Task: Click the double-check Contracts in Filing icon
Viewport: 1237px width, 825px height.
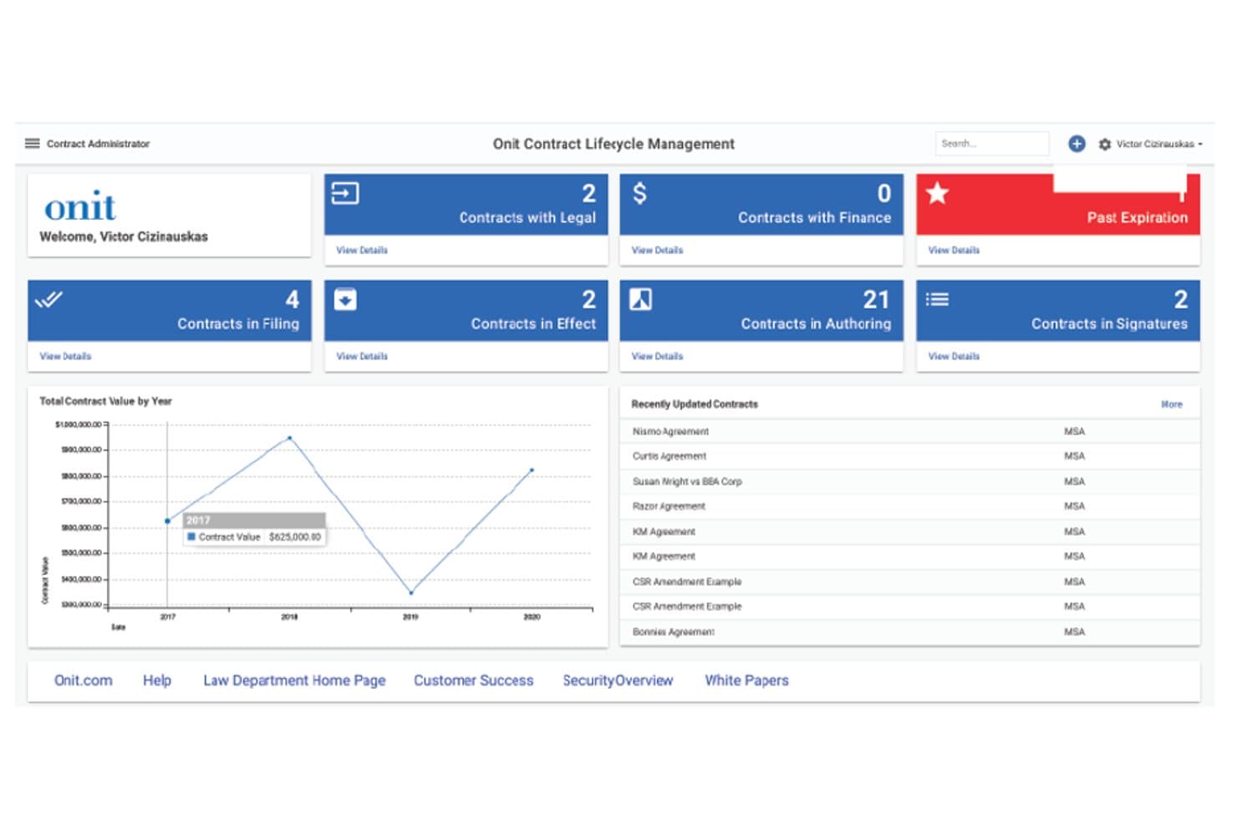Action: [48, 298]
